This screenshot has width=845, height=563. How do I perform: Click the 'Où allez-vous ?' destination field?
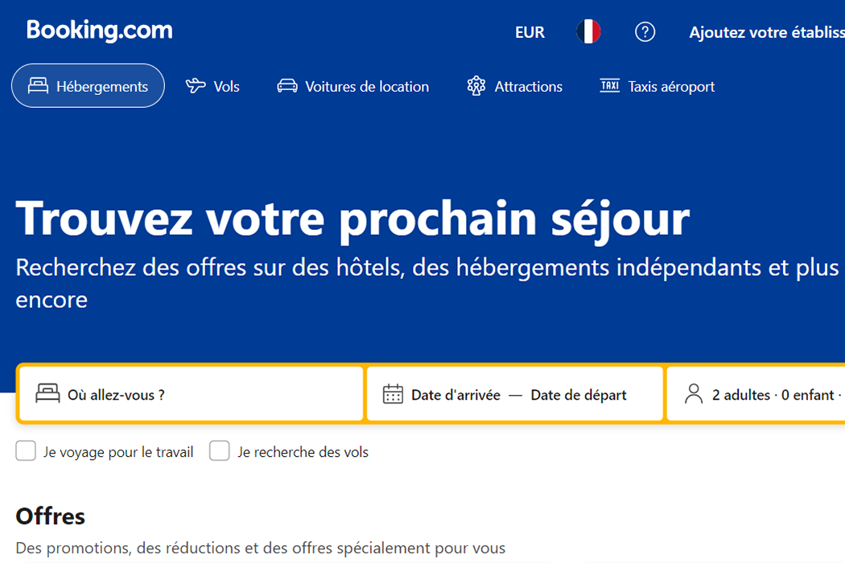(x=191, y=394)
